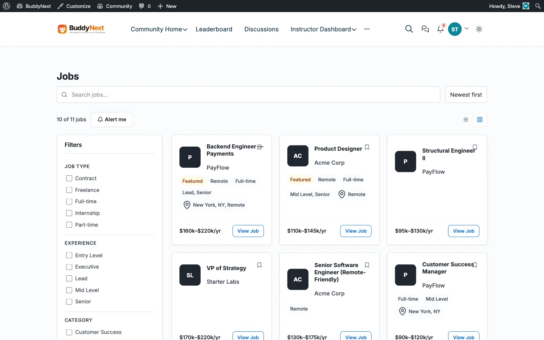Toggle the light/dark theme sun icon
The height and width of the screenshot is (340, 544).
click(479, 29)
